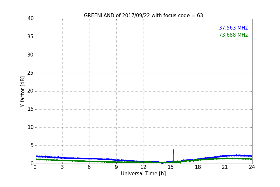The image size is (280, 187).
Task: Click the y-axis tick label 25
Action: click(x=30, y=73)
